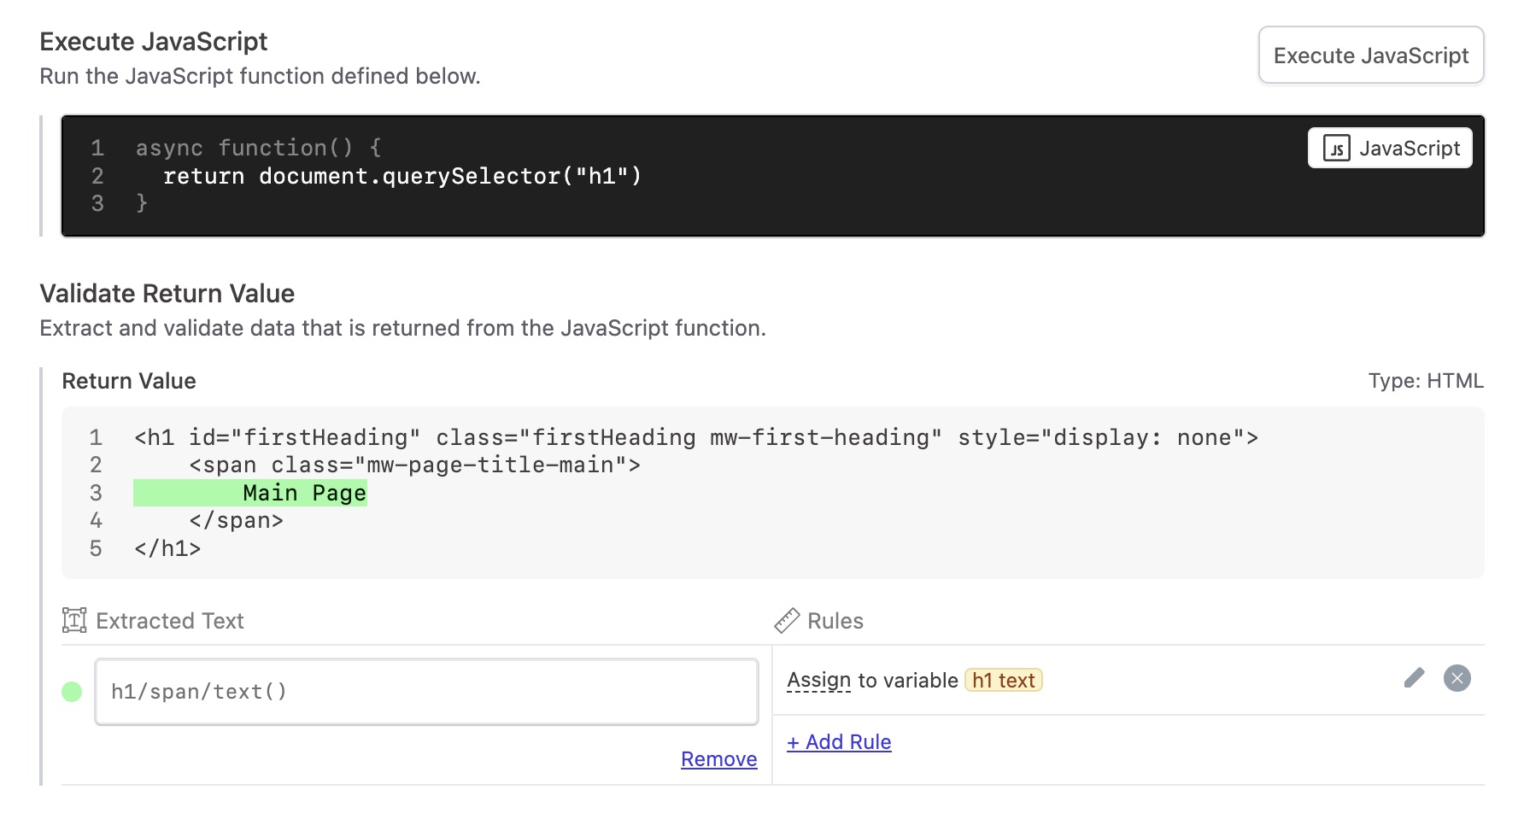Edit the rule using the pencil icon
The width and height of the screenshot is (1524, 825).
(1414, 678)
